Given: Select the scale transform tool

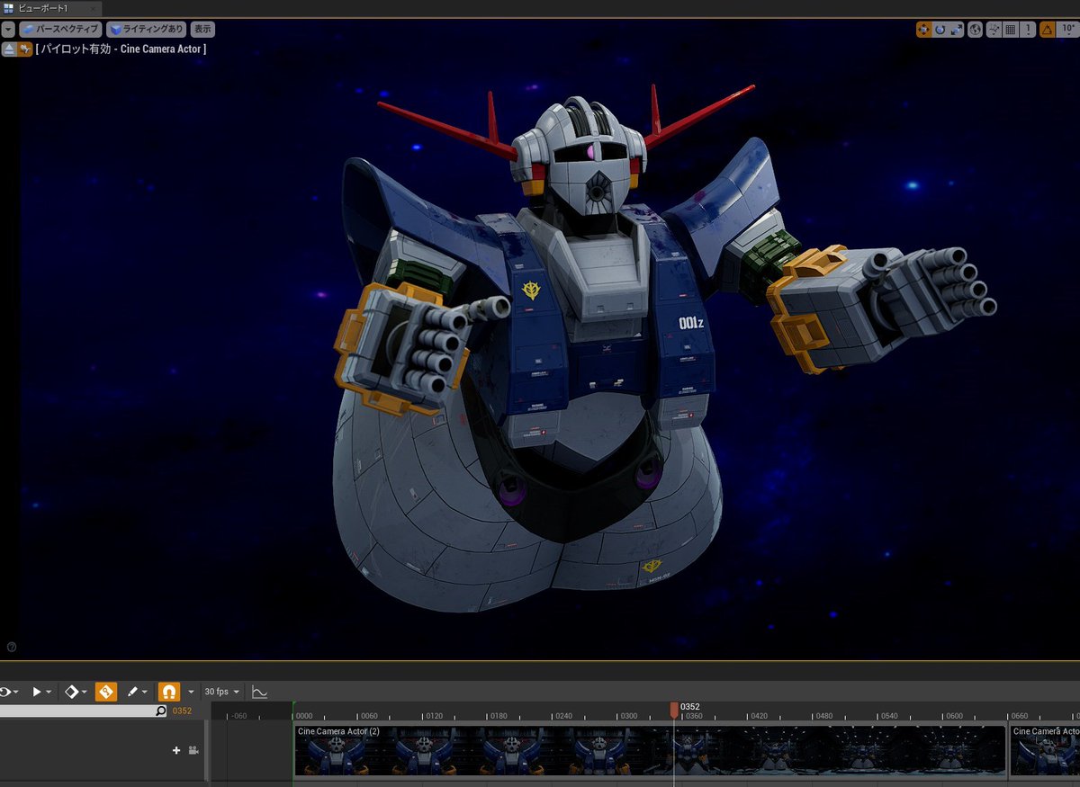Looking at the screenshot, I should click(x=956, y=30).
